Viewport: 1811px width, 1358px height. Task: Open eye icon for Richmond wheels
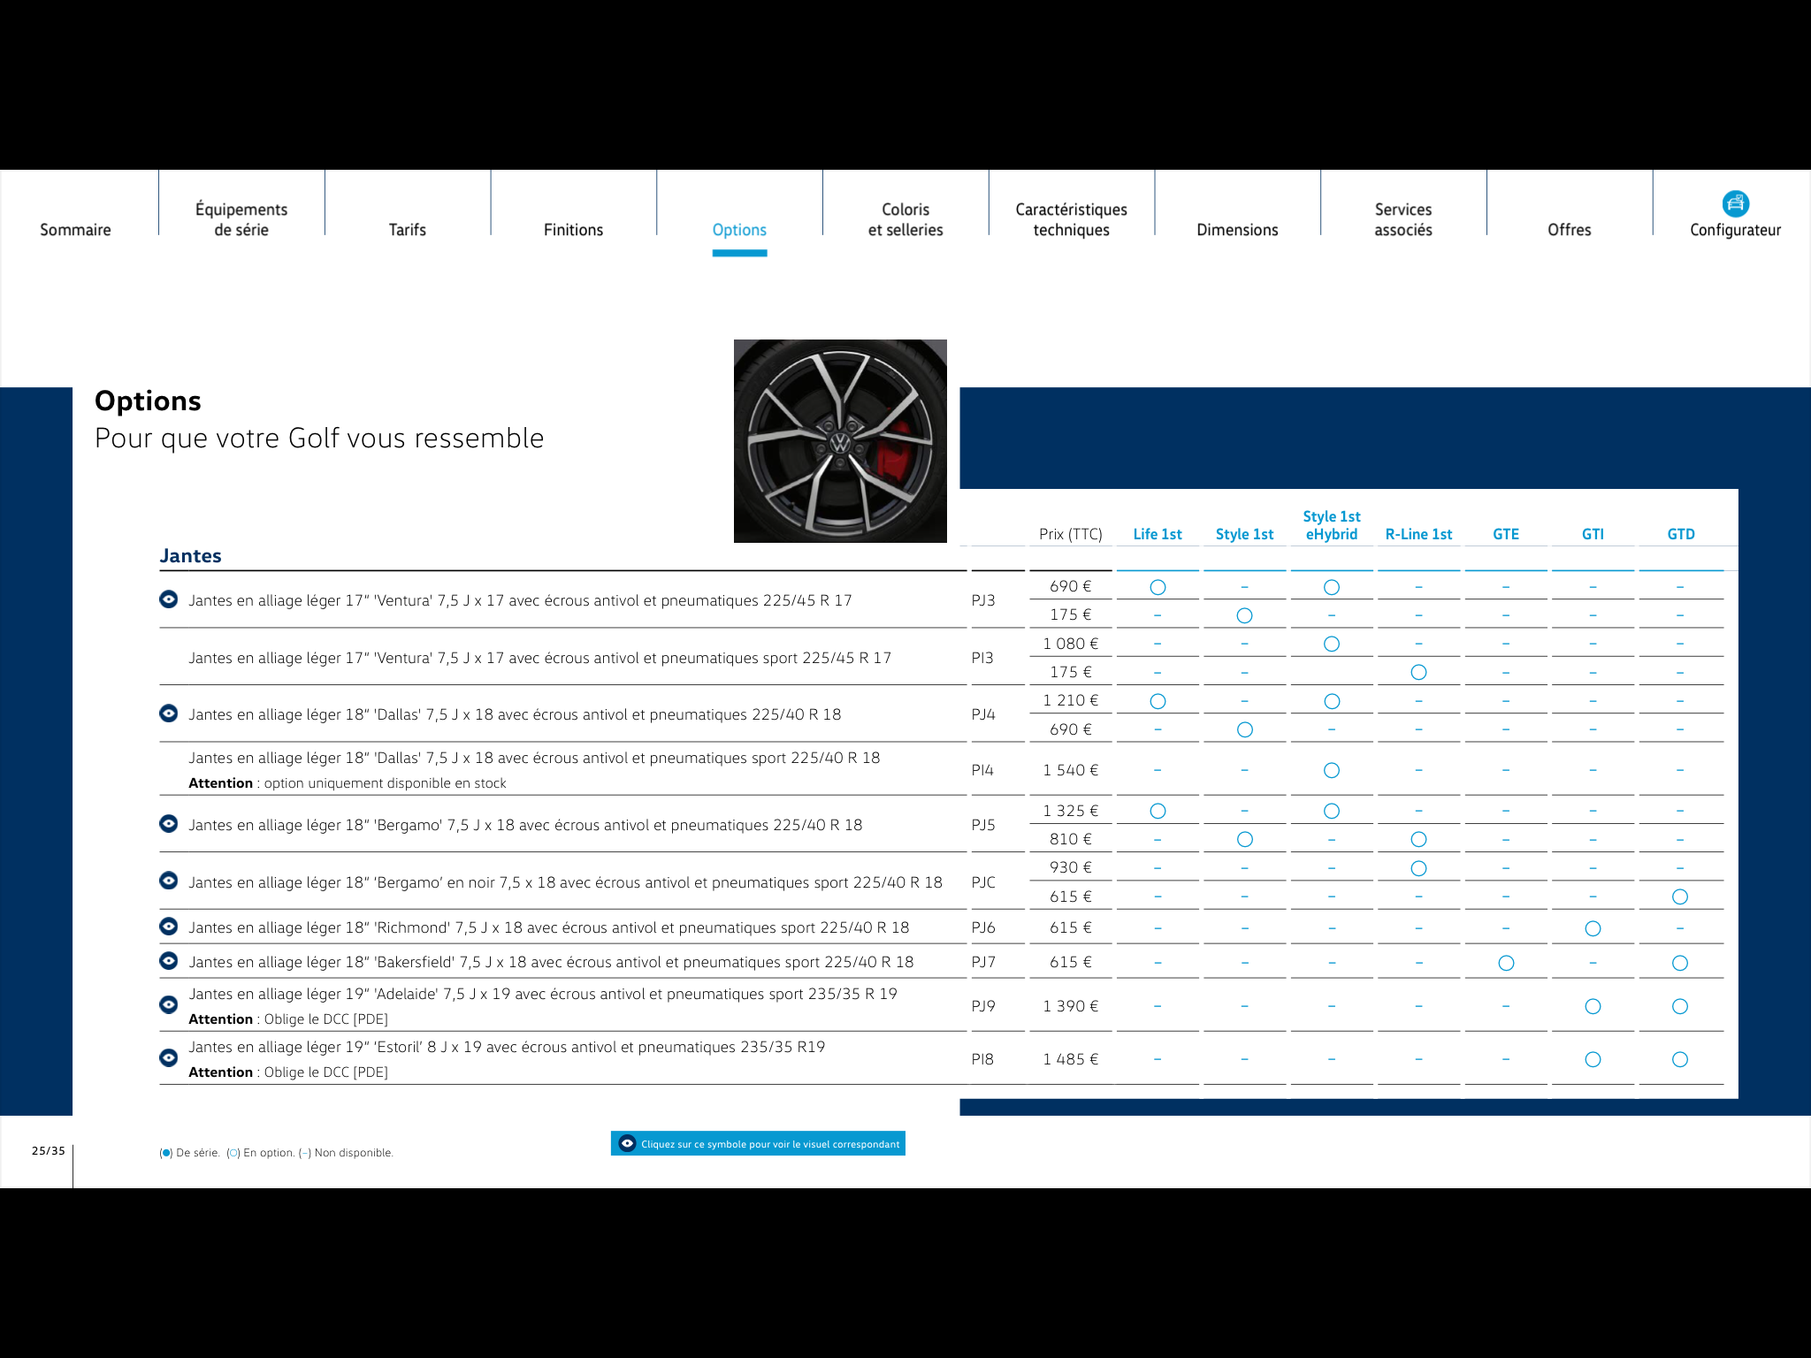pyautogui.click(x=168, y=927)
